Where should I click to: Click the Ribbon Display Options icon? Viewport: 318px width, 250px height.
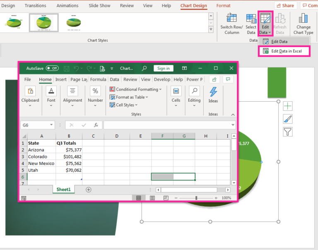coord(184,68)
